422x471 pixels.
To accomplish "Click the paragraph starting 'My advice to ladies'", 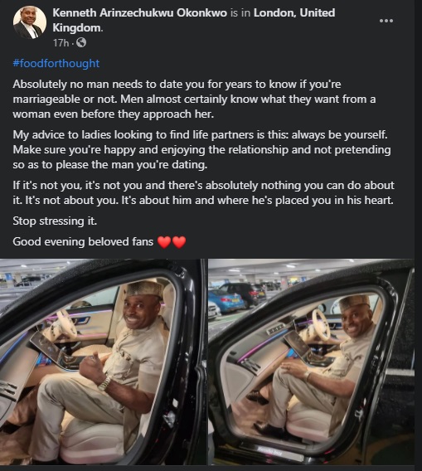I will [201, 149].
